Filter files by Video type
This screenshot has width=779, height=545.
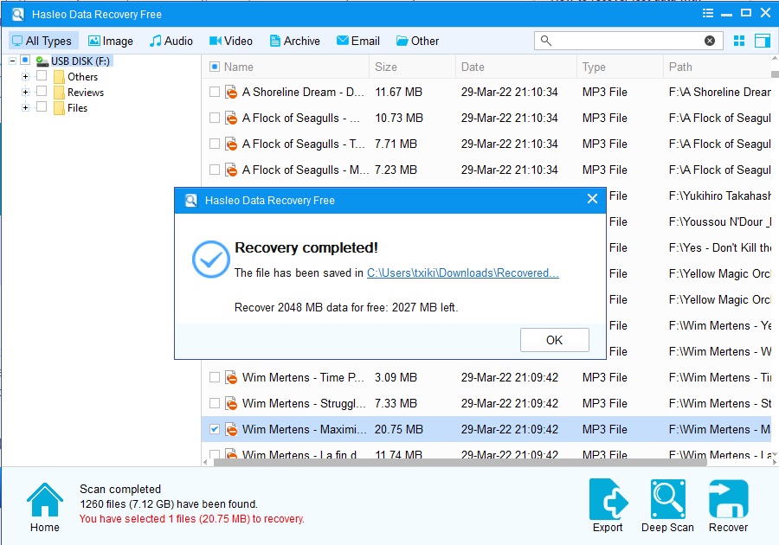231,41
